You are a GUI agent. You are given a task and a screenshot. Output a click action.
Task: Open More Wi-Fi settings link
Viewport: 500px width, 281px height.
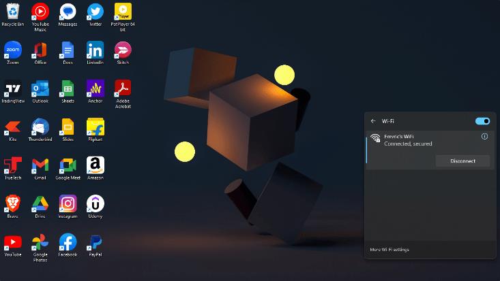(x=389, y=250)
